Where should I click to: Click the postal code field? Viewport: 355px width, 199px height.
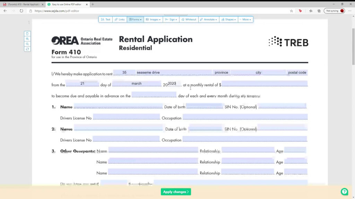pyautogui.click(x=297, y=73)
